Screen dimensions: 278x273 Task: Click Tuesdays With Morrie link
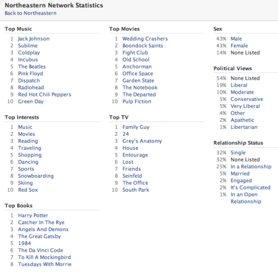[x=44, y=264]
